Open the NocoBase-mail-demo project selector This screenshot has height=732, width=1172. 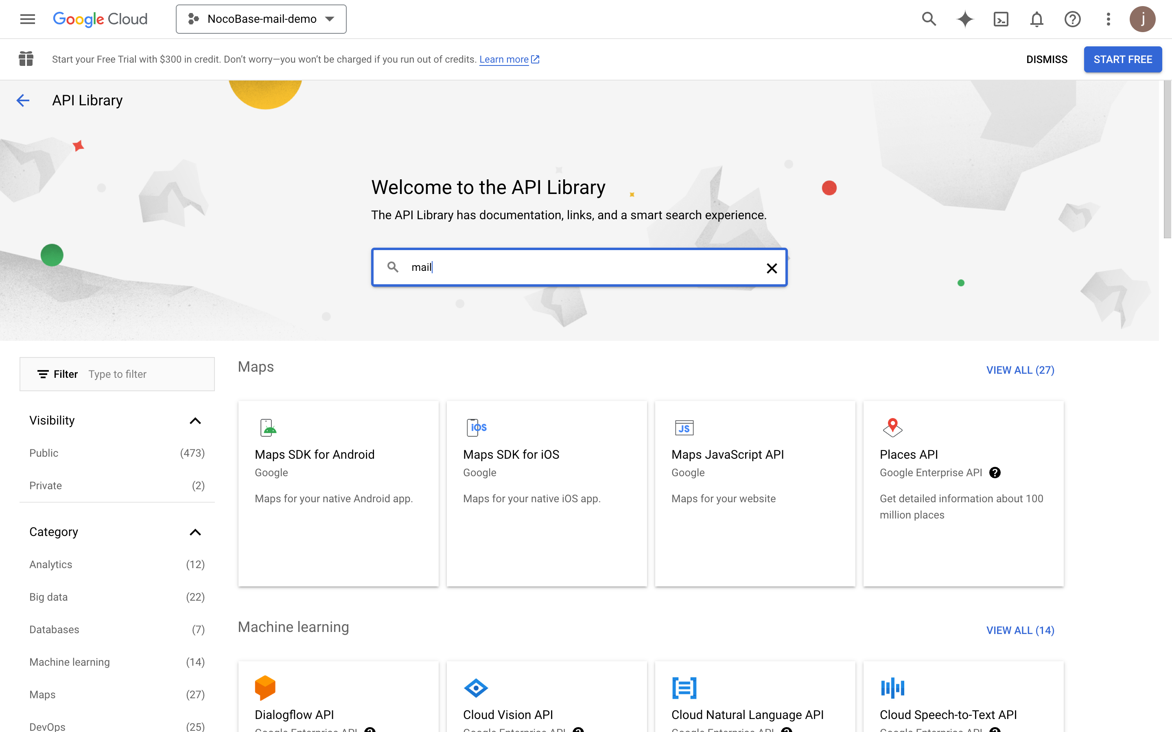click(261, 19)
